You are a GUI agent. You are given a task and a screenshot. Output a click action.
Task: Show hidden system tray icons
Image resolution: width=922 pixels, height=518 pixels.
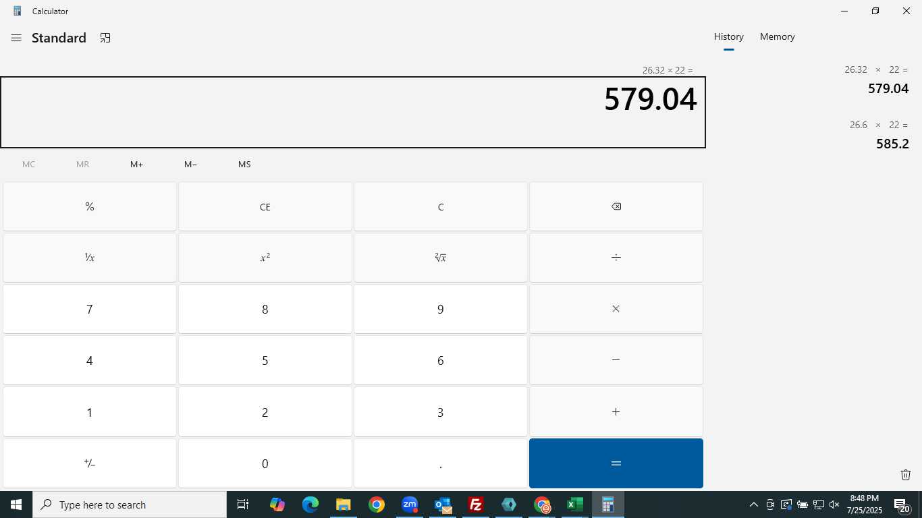pyautogui.click(x=753, y=505)
